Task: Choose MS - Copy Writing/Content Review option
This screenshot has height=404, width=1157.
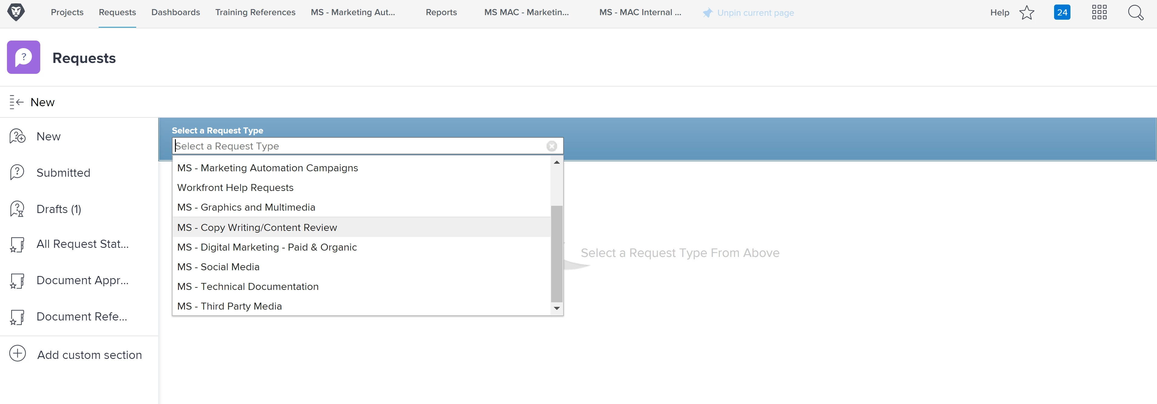Action: (x=257, y=228)
